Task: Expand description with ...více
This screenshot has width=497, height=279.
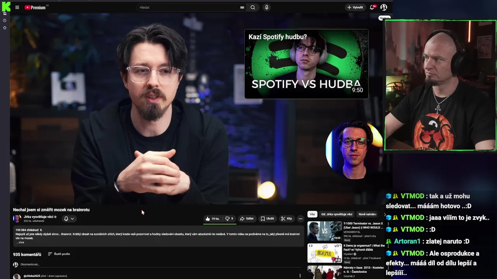Action: [x=20, y=243]
